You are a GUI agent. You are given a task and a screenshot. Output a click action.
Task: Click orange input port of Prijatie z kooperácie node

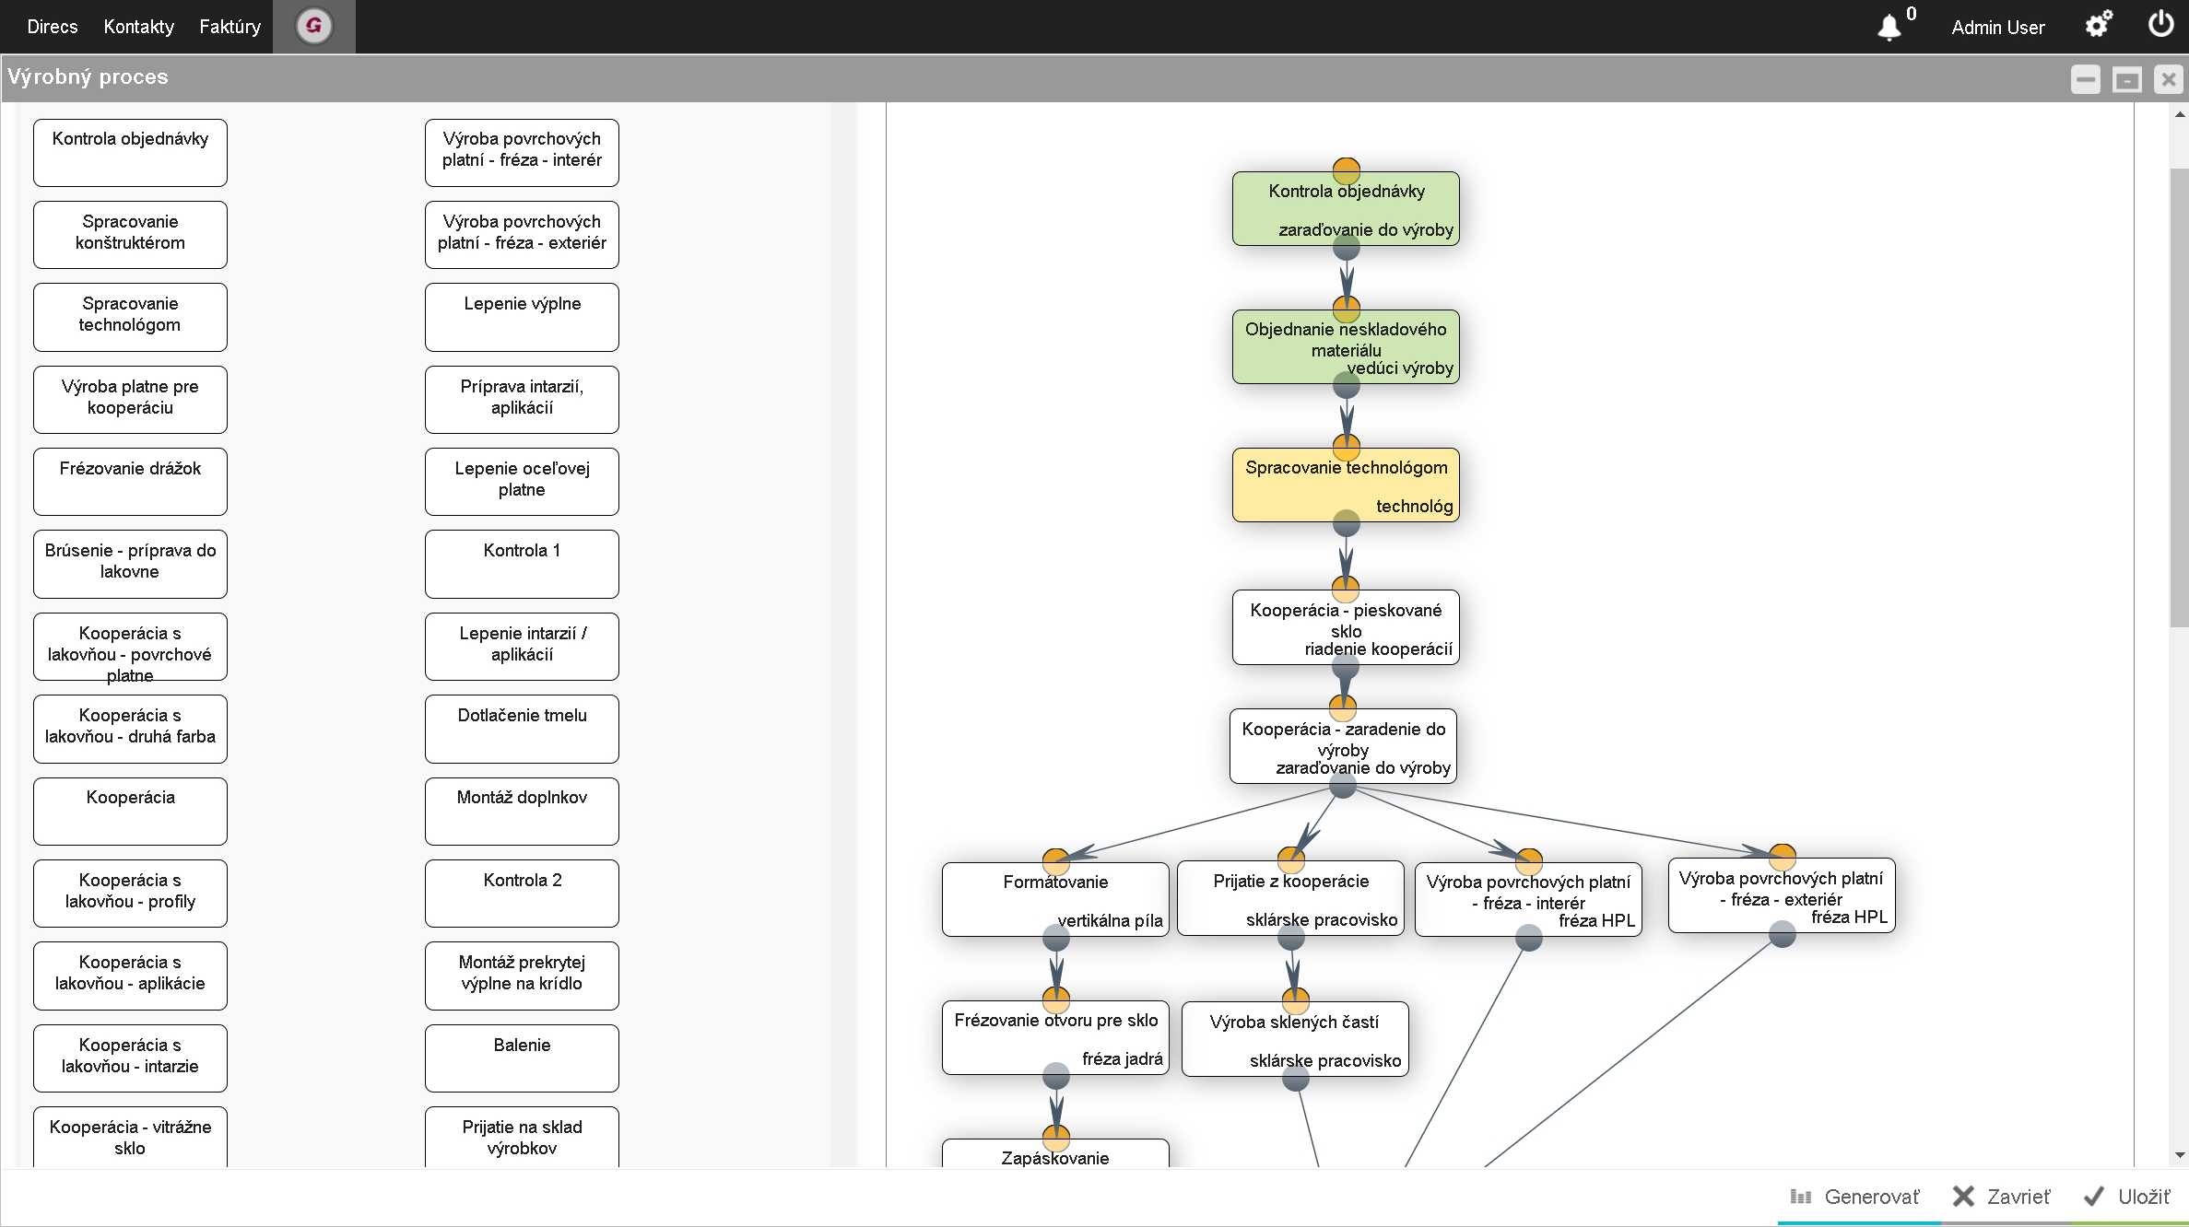pos(1291,860)
